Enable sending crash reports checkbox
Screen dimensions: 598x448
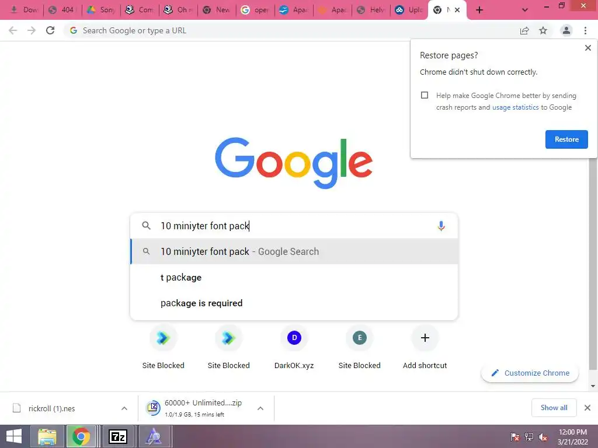coord(425,95)
